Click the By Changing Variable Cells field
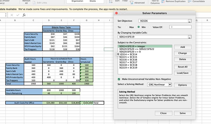 point(153,37)
